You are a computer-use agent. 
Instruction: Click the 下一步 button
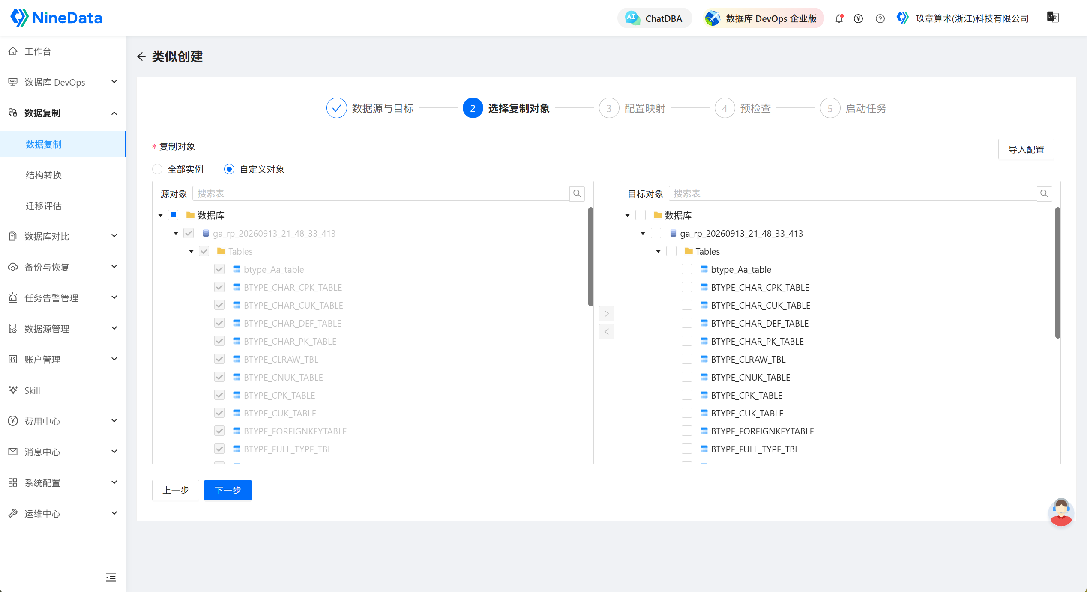click(x=228, y=490)
